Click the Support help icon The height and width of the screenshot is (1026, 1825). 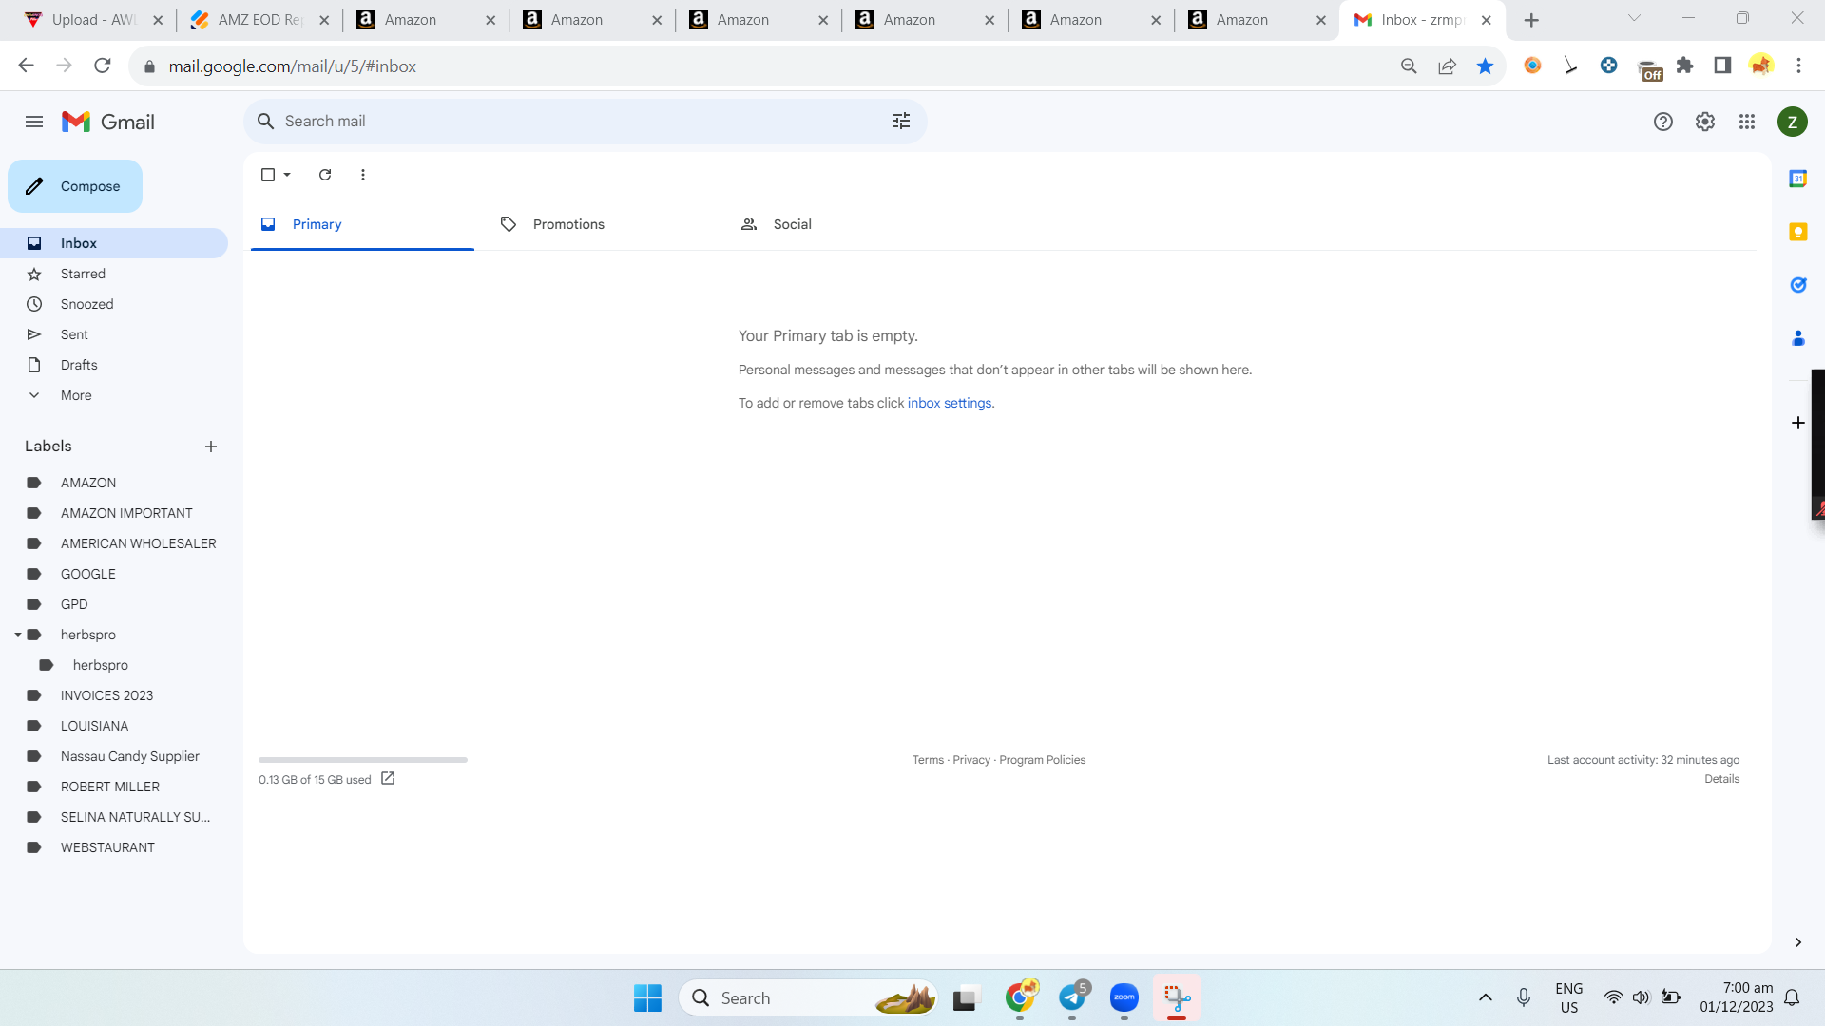click(x=1663, y=122)
